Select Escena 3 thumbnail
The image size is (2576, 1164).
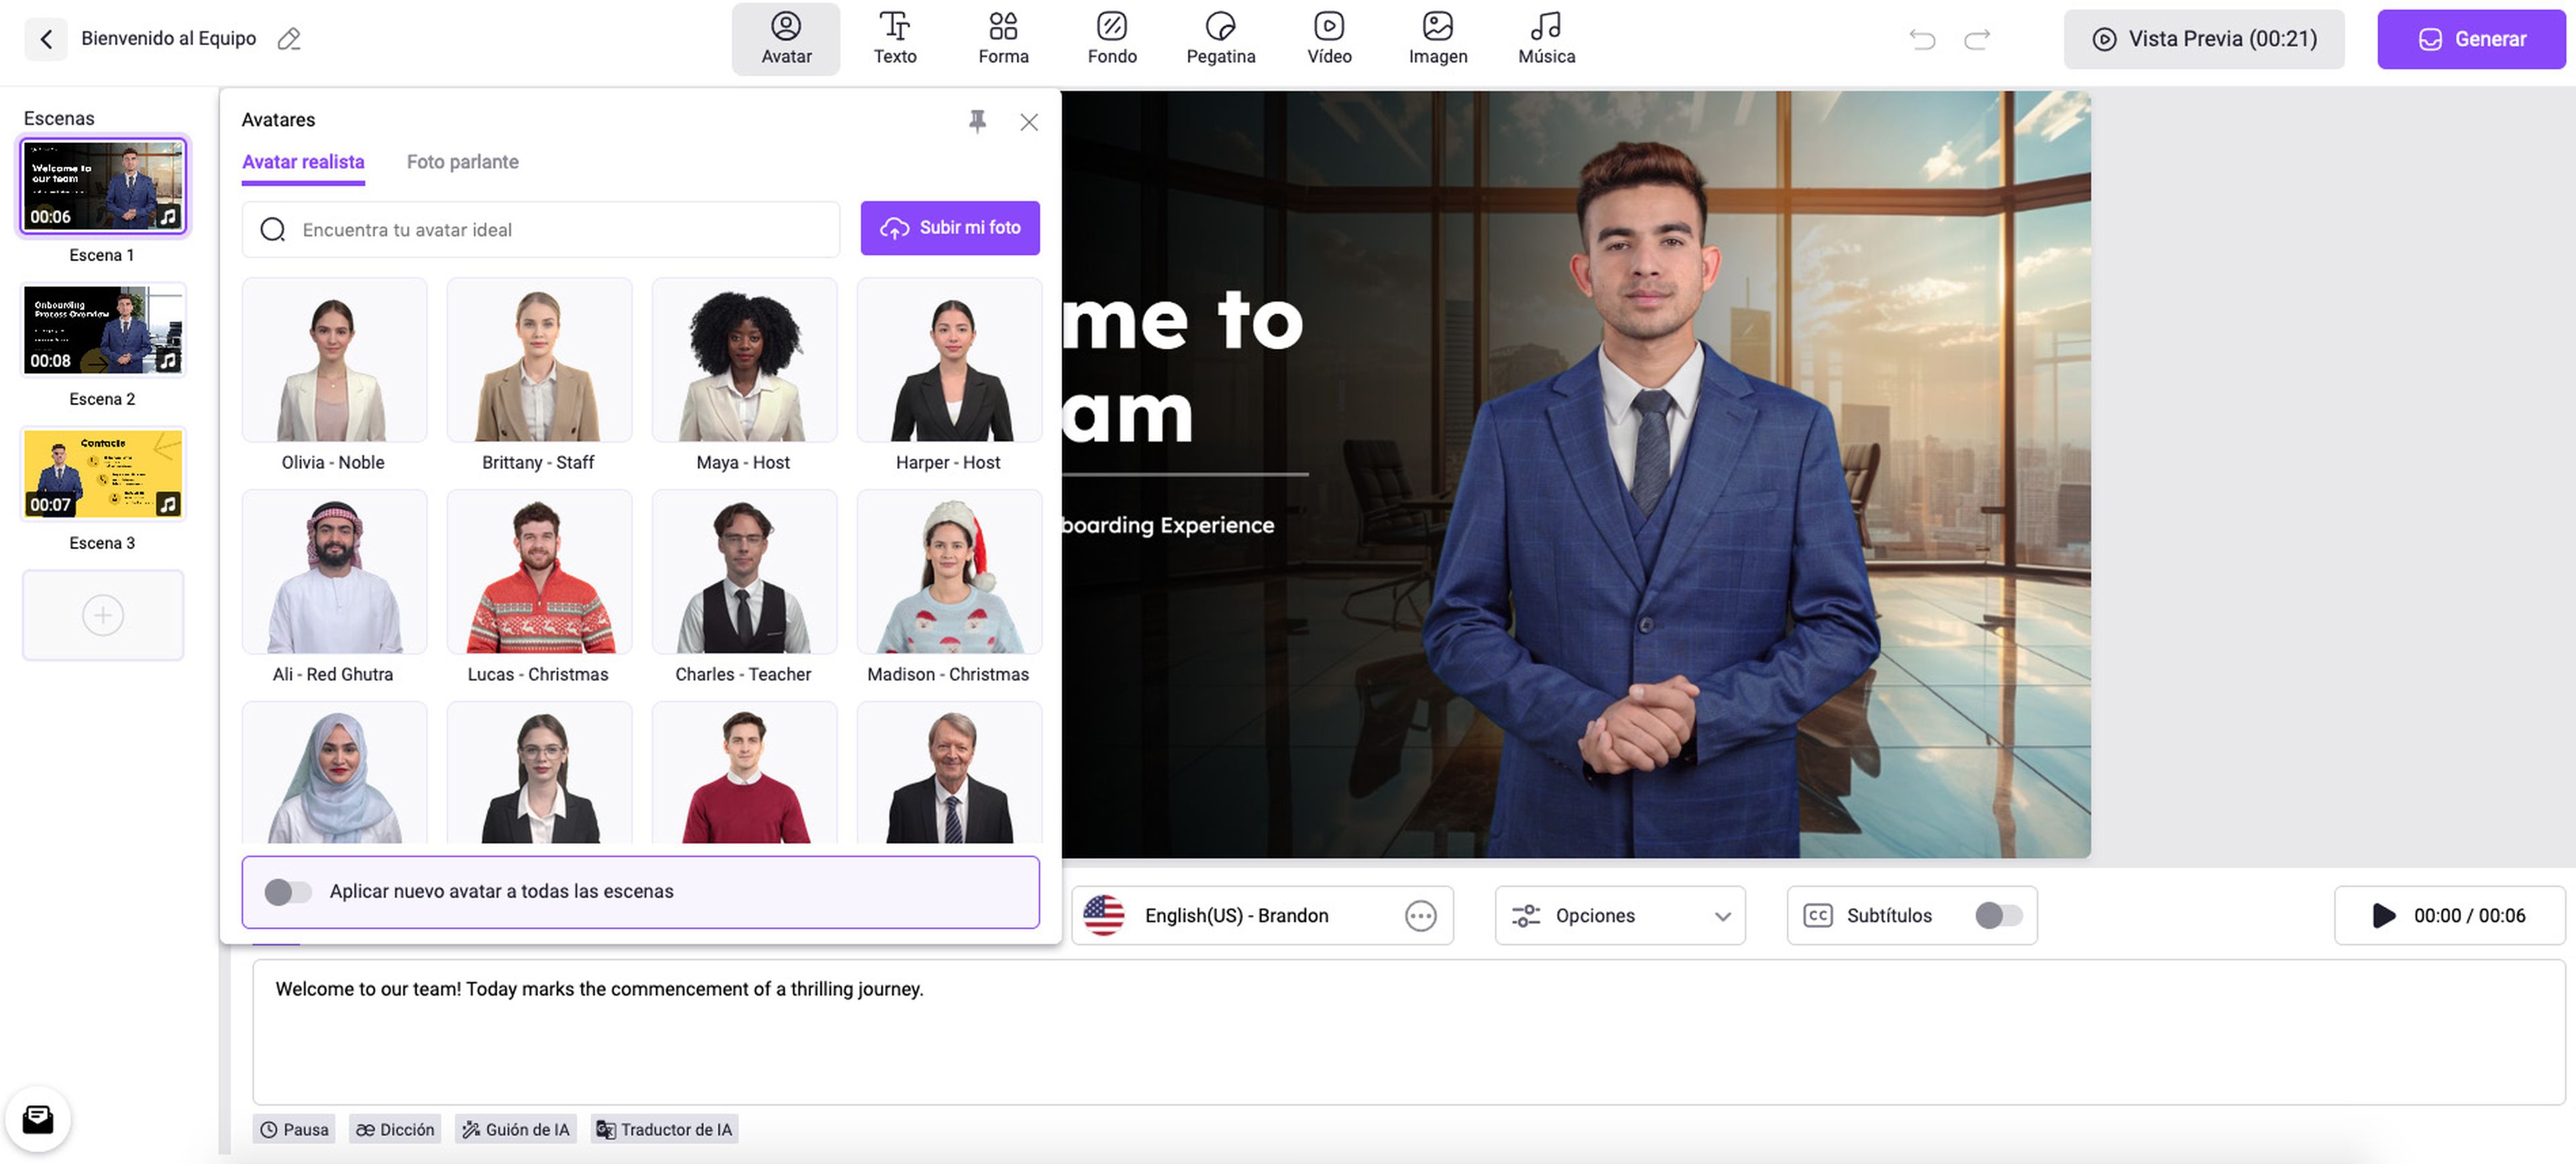click(x=103, y=474)
